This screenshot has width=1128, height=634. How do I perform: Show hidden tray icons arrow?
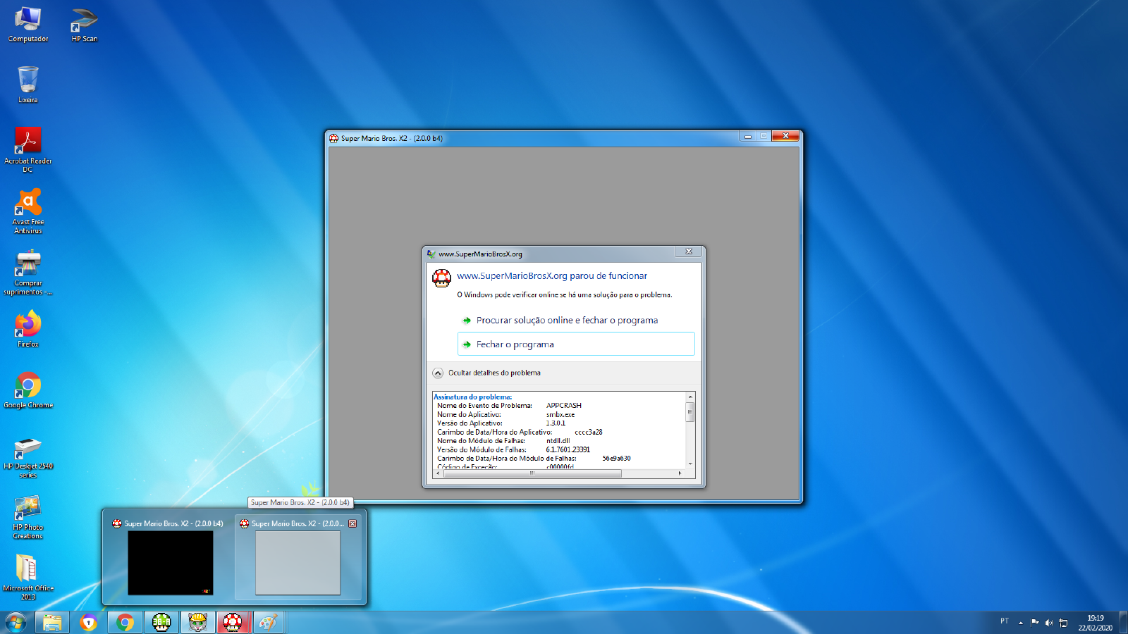point(1021,623)
